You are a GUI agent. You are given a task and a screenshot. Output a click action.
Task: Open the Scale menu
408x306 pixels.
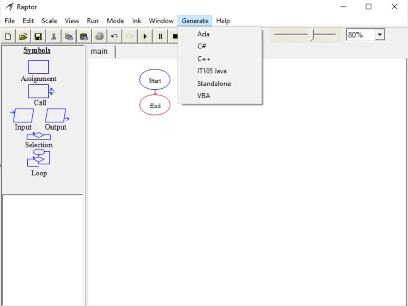[x=49, y=21]
